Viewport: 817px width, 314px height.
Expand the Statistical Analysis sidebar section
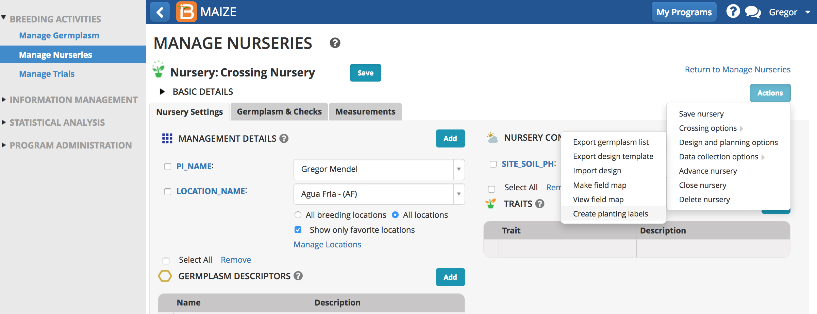4,122
